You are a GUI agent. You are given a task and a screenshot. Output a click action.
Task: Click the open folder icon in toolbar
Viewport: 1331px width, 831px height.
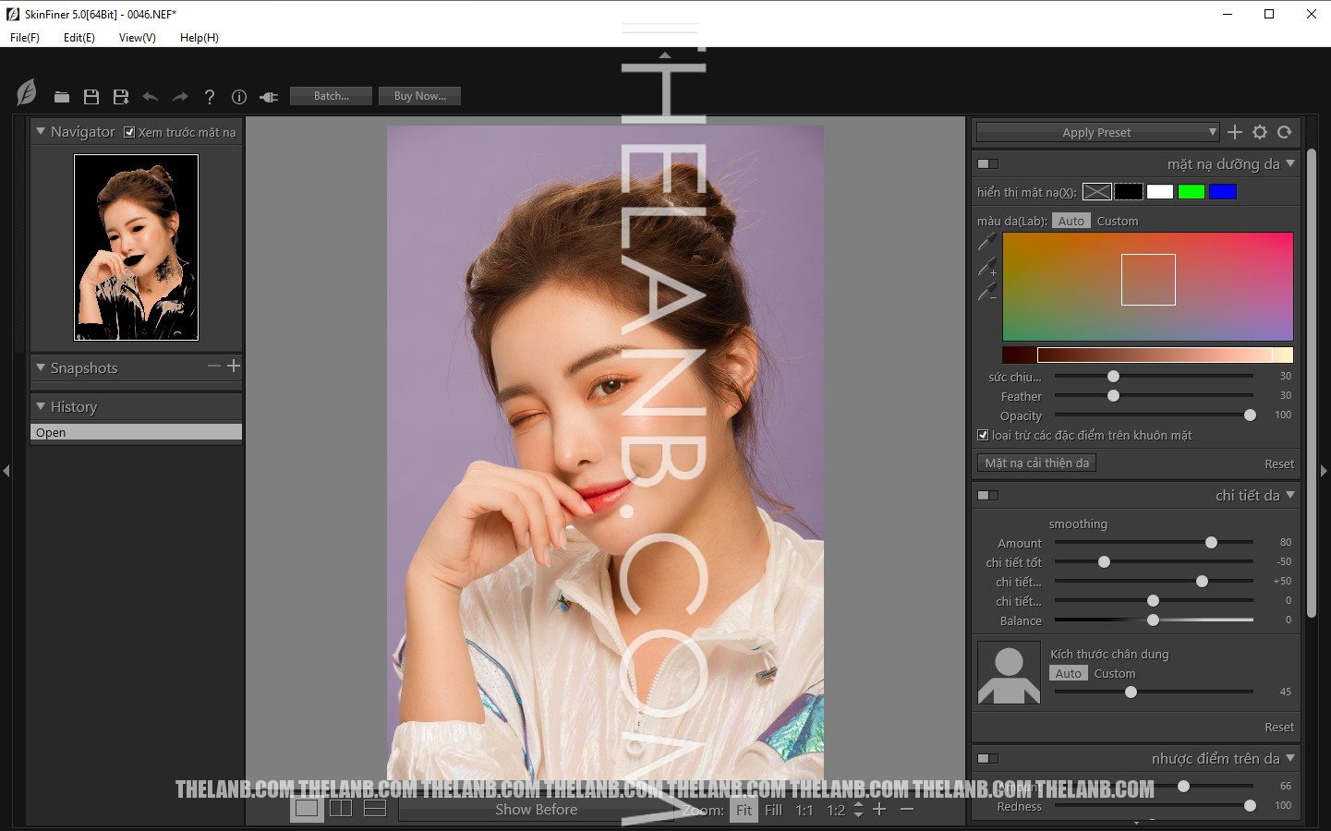tap(62, 97)
